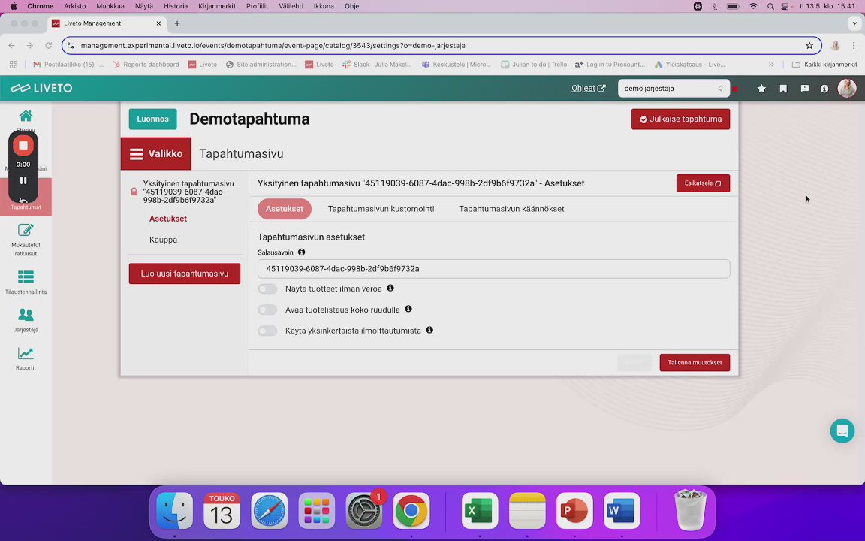Click the info icon in the Liveto header

[x=824, y=89]
